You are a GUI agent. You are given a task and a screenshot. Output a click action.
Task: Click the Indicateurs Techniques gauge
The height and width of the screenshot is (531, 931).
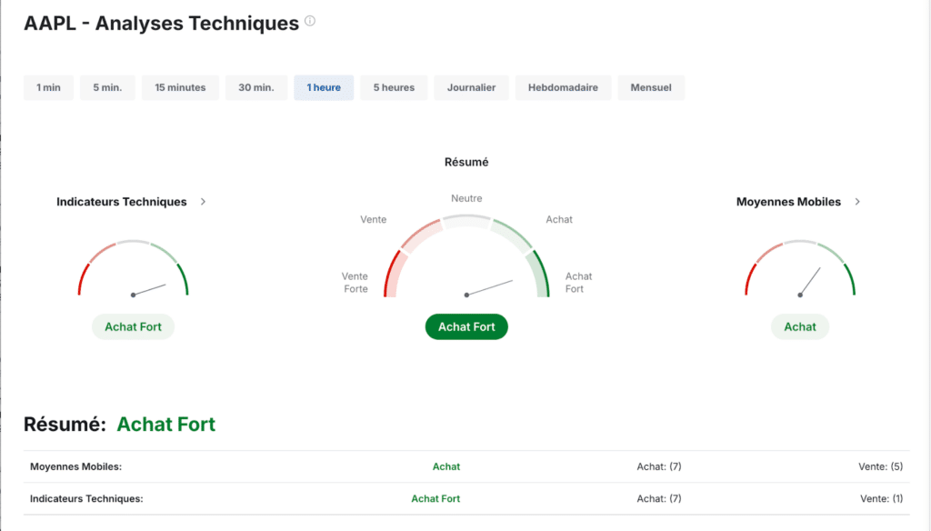133,268
